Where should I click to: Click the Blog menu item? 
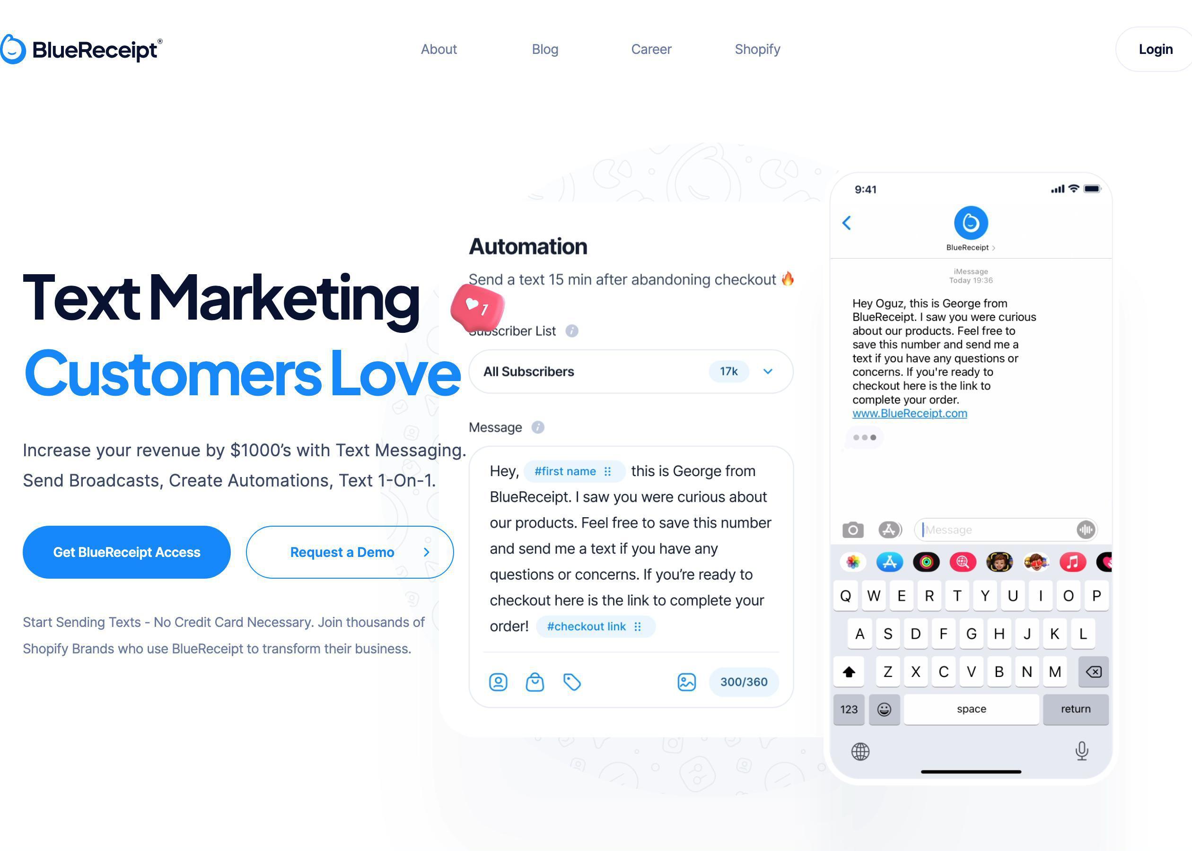point(544,49)
